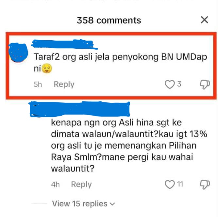Select the 'Taraf2 org asli jela' comment text
The height and width of the screenshot is (217, 218).
coord(120,63)
